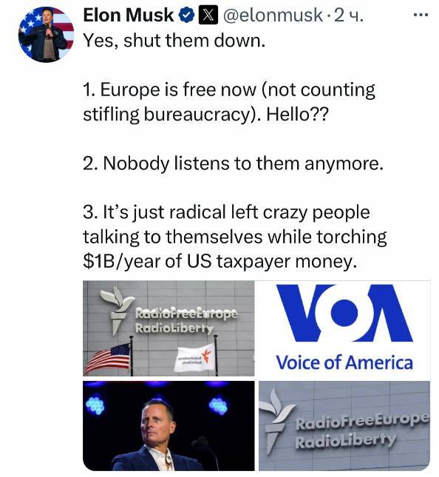Click the torch logo in top-left photo
This screenshot has height=477, width=439.
[x=118, y=310]
